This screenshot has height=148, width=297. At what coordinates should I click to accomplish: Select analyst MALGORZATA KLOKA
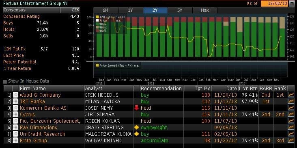click(x=108, y=134)
